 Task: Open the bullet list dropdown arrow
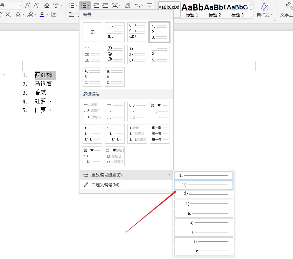coord(76,5)
